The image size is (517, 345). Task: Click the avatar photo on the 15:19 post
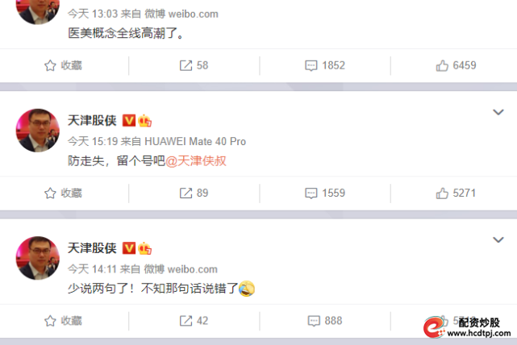pyautogui.click(x=38, y=131)
